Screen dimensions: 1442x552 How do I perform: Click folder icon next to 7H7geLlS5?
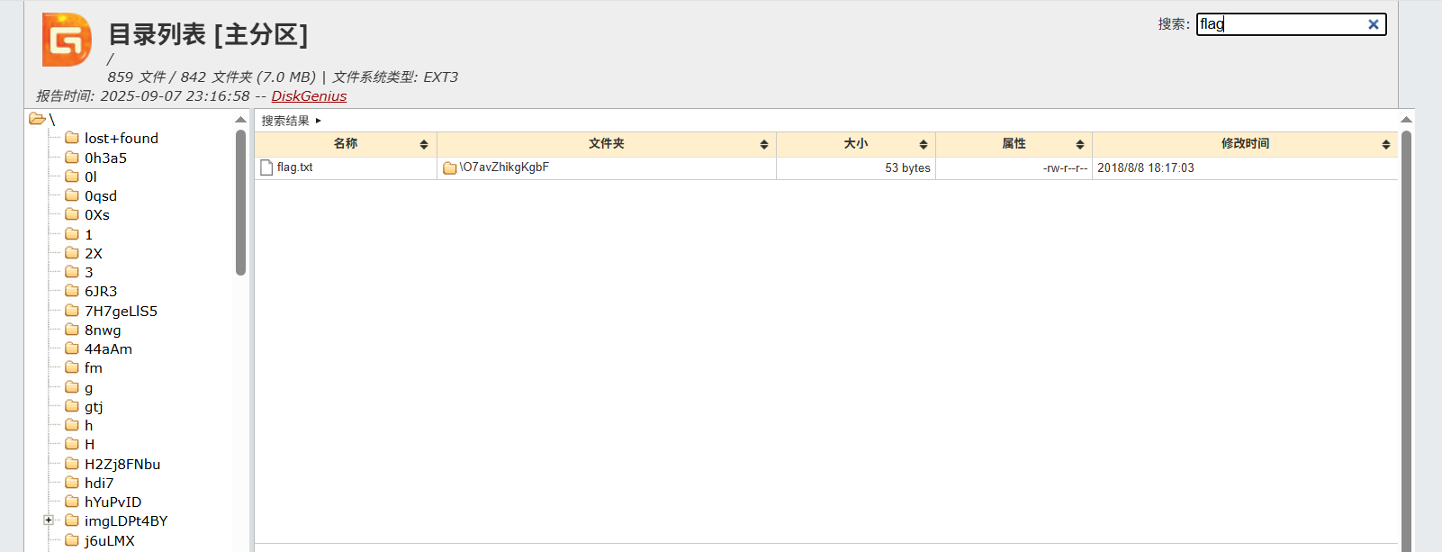72,310
